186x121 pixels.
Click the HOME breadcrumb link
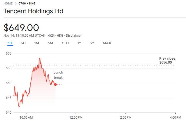click(x=8, y=3)
